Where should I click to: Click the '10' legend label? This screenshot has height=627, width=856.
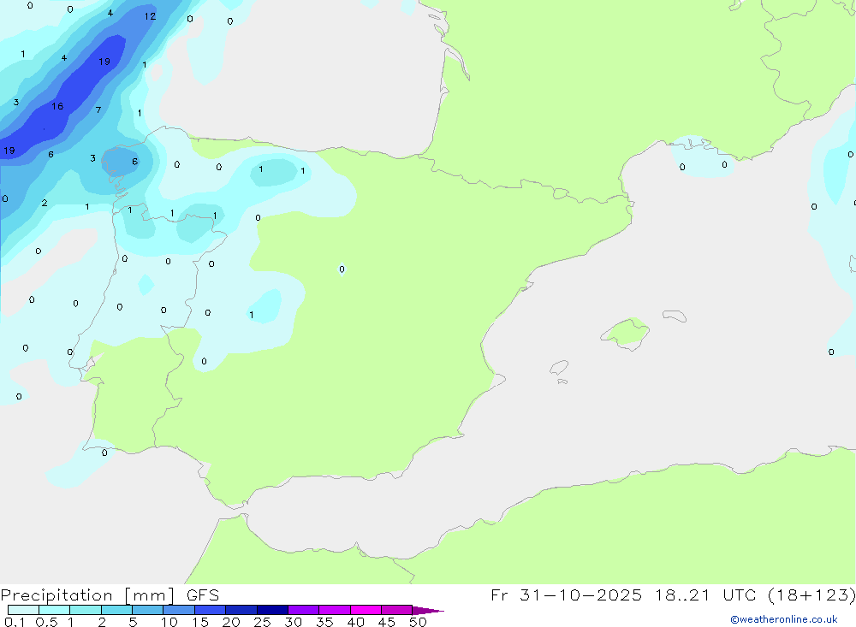coord(169,622)
